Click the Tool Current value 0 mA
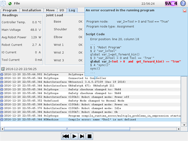The height and width of the screenshot is (141, 188). [38, 60]
